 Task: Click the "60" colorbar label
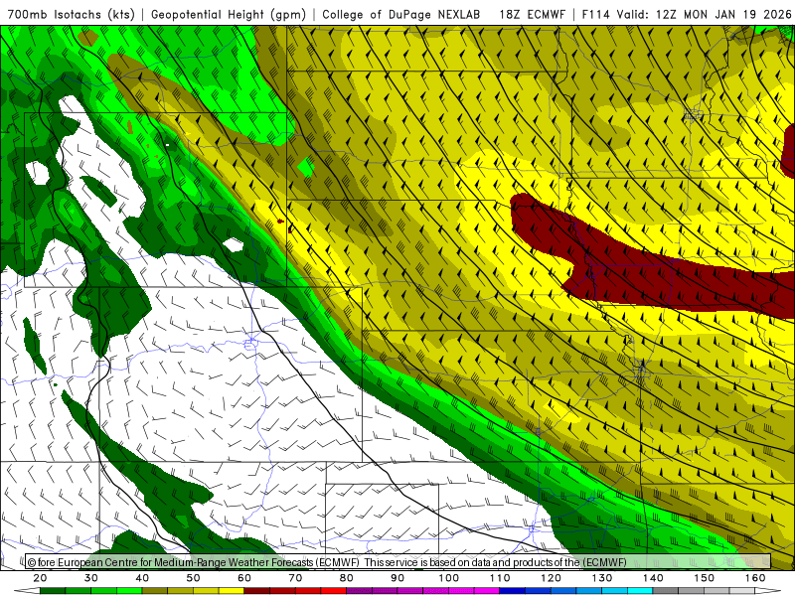244,578
